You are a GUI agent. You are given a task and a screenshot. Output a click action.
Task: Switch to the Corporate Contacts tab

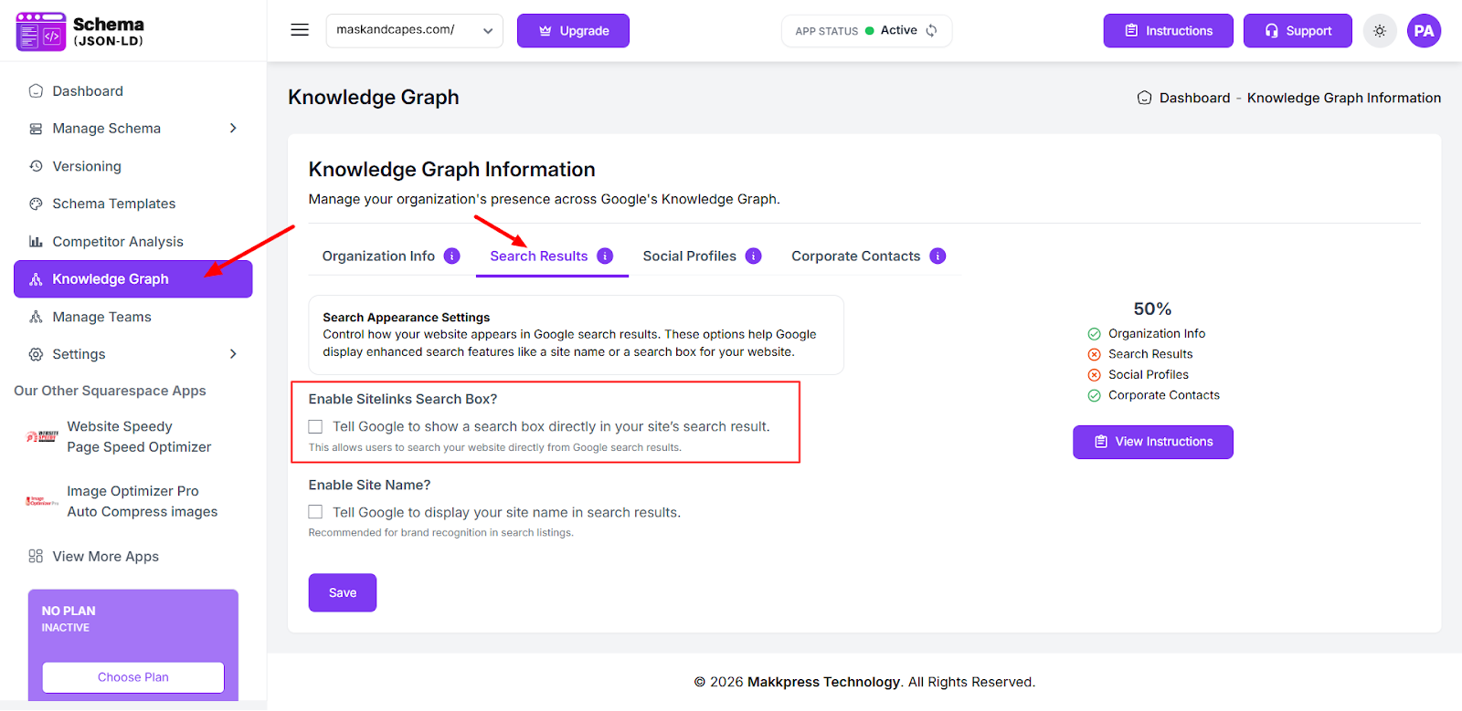coord(855,256)
